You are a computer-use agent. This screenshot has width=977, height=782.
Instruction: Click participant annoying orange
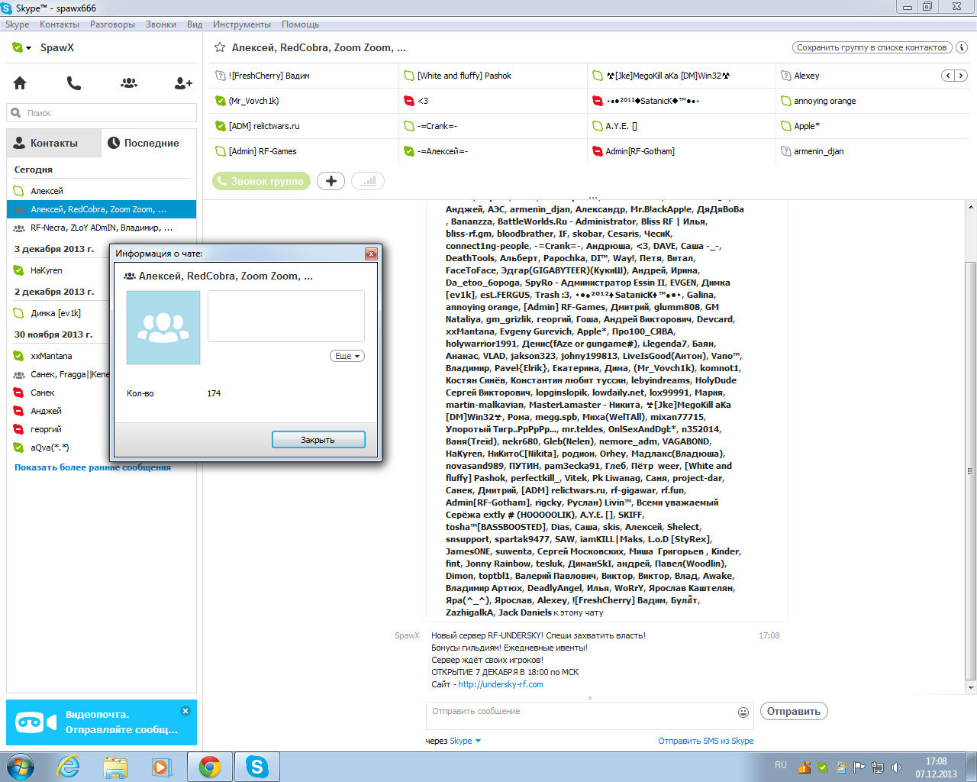point(824,101)
